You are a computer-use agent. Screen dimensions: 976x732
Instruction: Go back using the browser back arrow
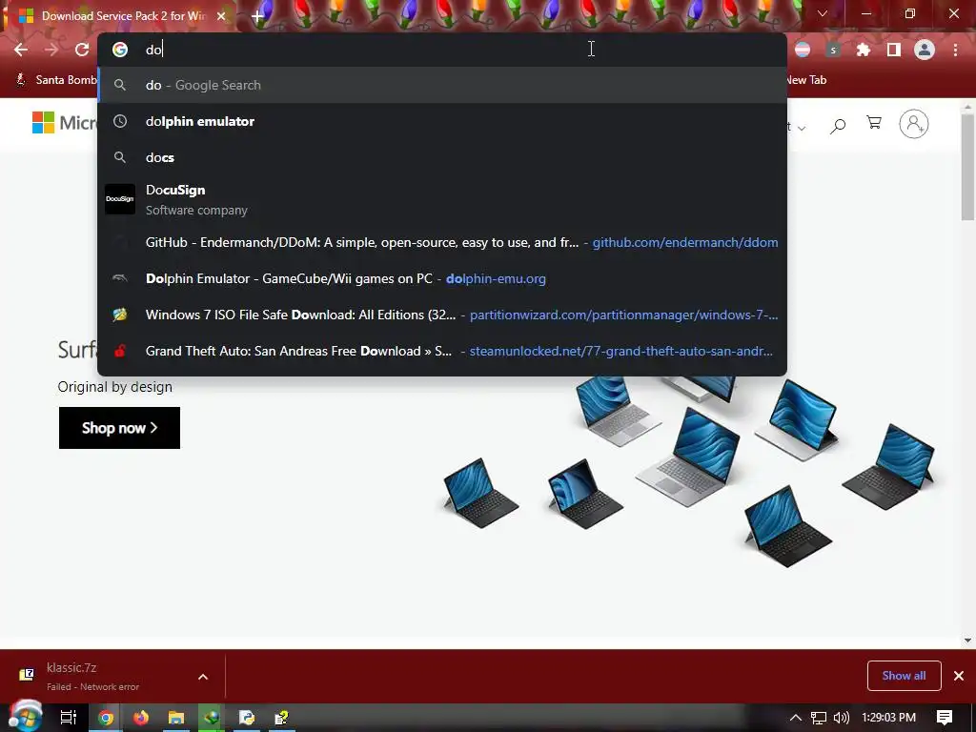21,50
